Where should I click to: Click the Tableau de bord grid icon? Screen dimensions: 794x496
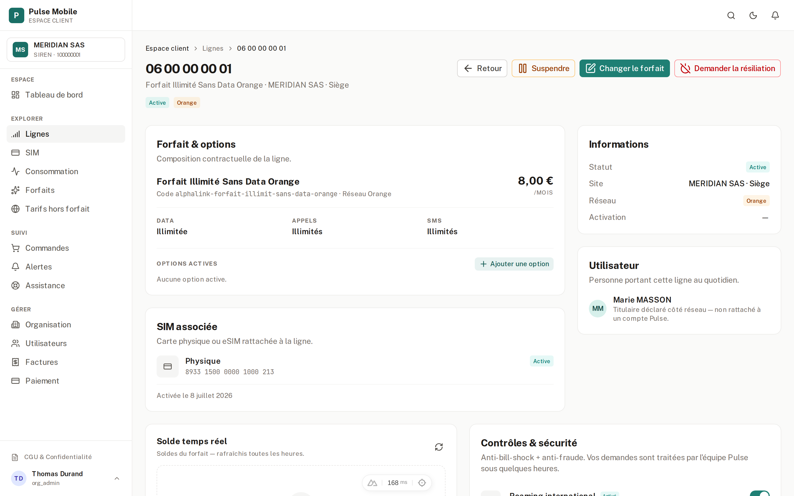point(15,95)
